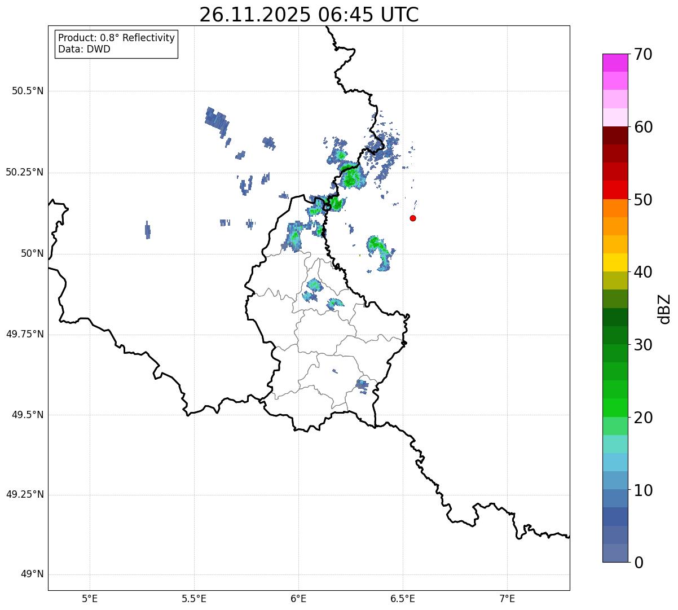This screenshot has height=610, width=678.
Task: Click the olive colorbar segment below 40
Action: (x=615, y=280)
